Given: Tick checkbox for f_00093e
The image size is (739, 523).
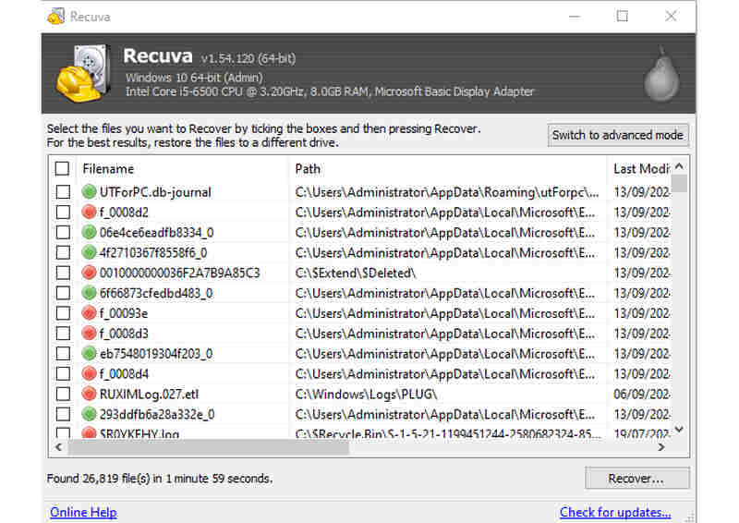Looking at the screenshot, I should pos(63,313).
